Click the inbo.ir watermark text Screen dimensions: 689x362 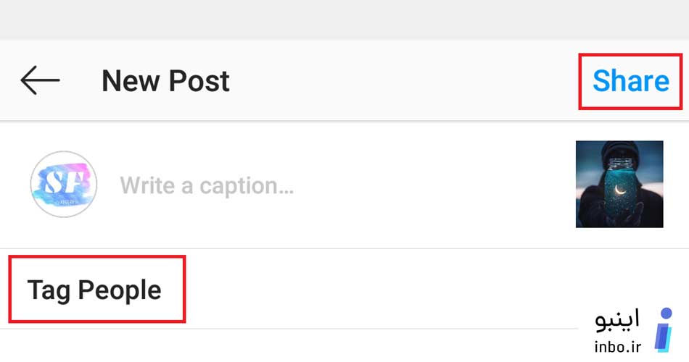[617, 347]
